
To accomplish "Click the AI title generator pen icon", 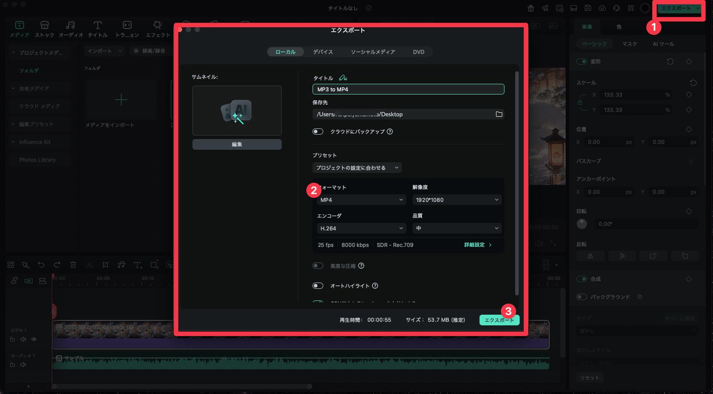I will click(343, 78).
